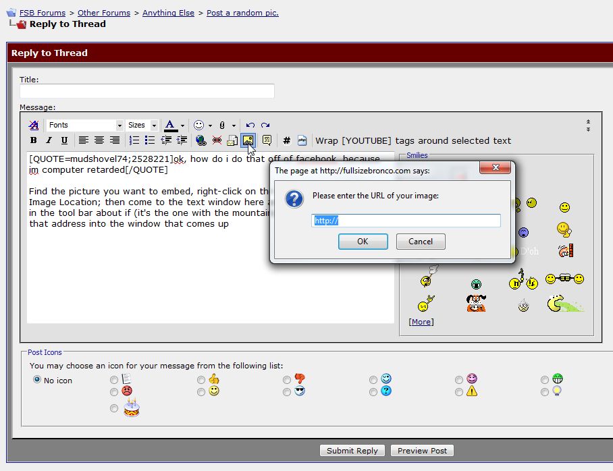Click the Title input field
Viewport: 613px width, 471px height.
[147, 91]
